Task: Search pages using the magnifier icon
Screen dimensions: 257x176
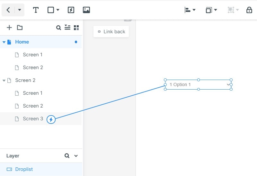Action: (x=58, y=28)
